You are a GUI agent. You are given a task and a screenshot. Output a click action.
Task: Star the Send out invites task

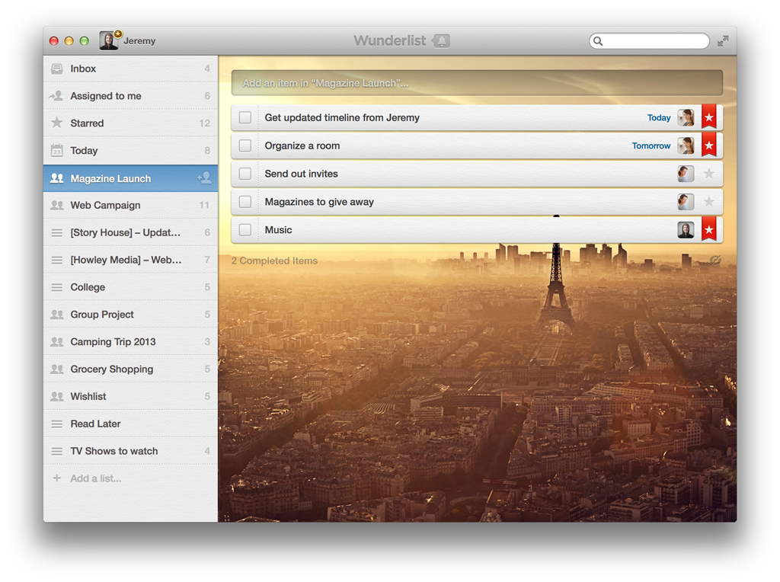(x=708, y=174)
